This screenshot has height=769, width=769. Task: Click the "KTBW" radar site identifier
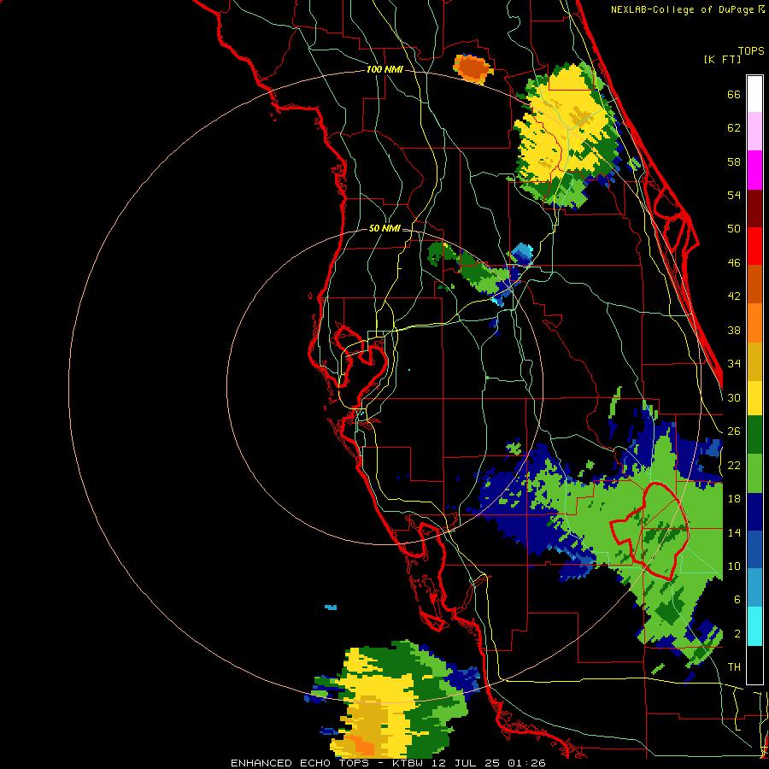[407, 763]
